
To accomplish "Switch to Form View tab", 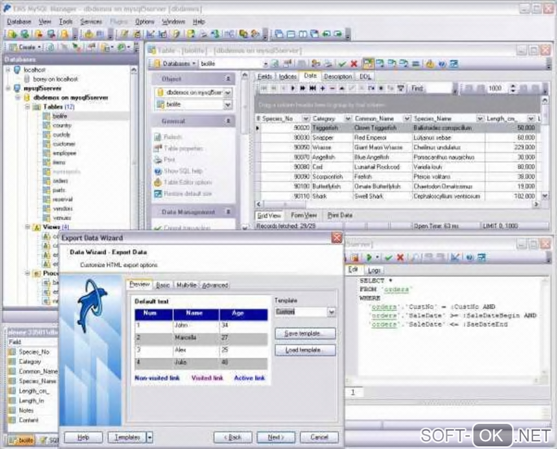I will click(304, 215).
